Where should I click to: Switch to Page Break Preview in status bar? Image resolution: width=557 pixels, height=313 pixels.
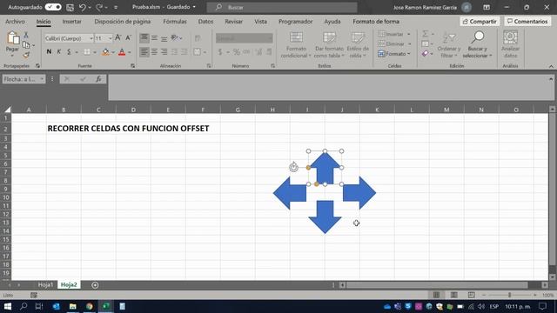(471, 295)
